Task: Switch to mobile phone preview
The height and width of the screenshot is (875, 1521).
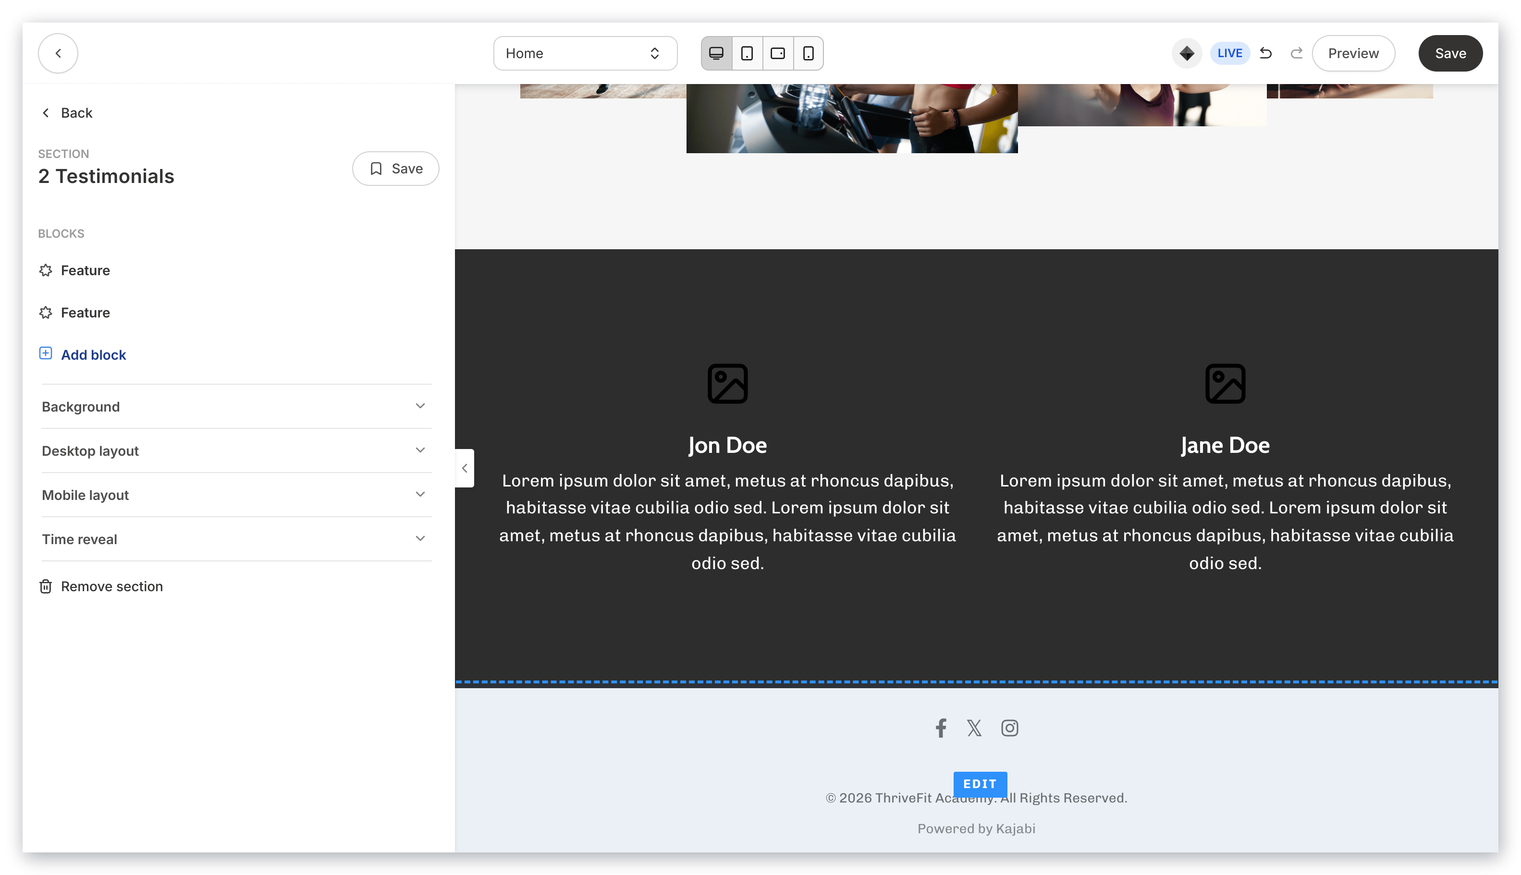Action: coord(808,53)
